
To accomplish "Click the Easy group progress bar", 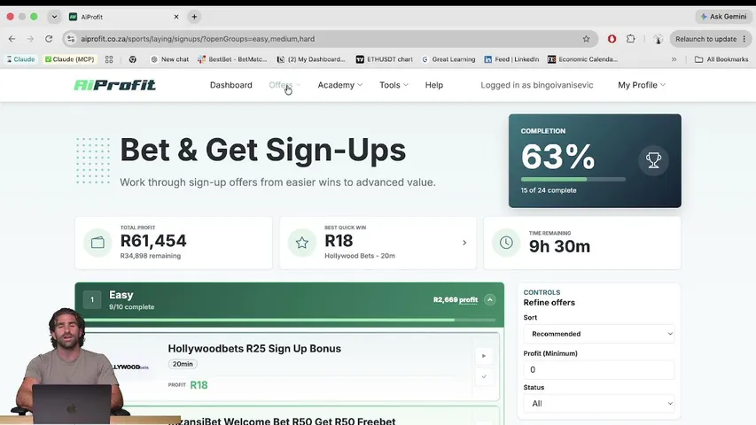I will coord(289,320).
